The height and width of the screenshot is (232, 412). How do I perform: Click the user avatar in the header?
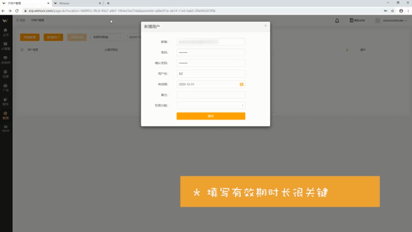pos(377,21)
